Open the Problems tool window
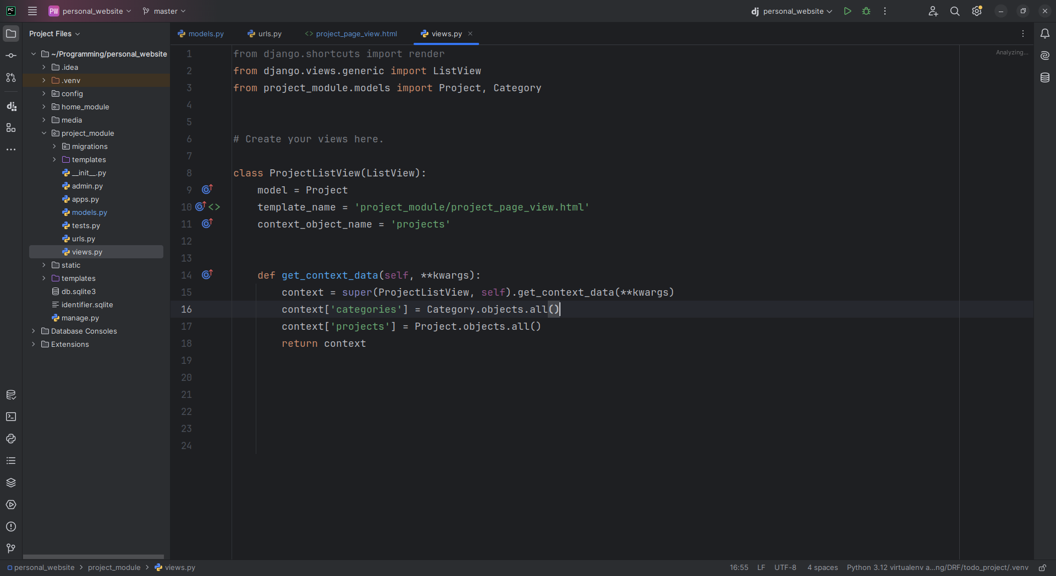The width and height of the screenshot is (1056, 576). coord(11,527)
